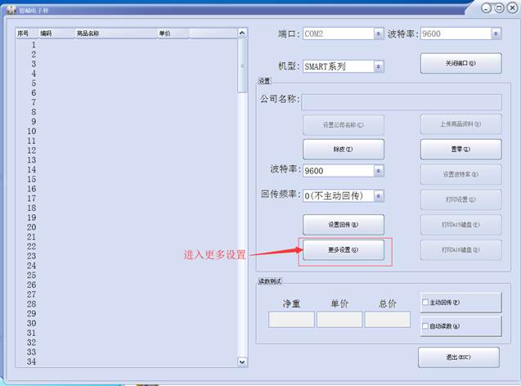Click the product list scroll-down arrow

tap(242, 361)
